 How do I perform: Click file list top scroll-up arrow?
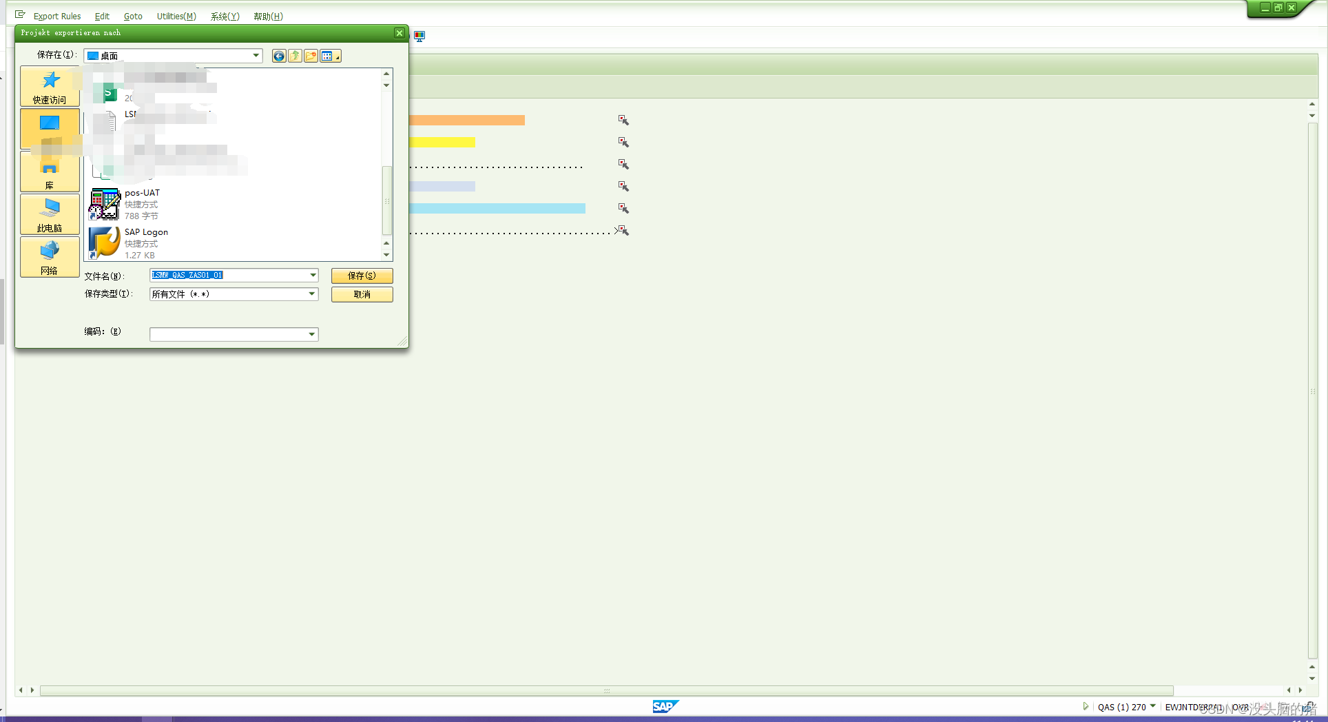[x=386, y=74]
